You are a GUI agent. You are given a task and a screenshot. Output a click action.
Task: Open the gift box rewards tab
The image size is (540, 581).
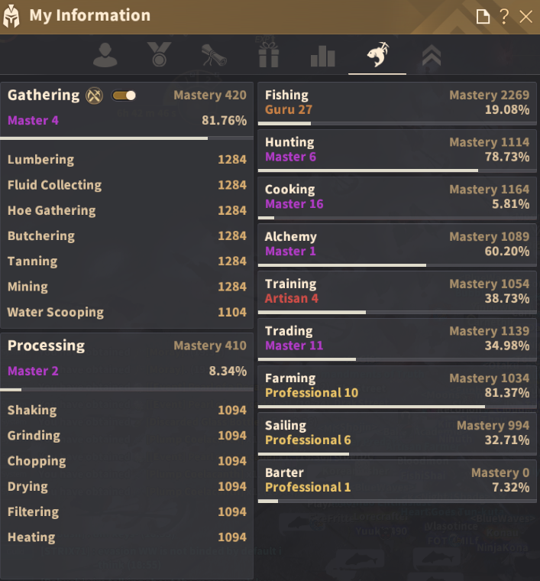269,55
